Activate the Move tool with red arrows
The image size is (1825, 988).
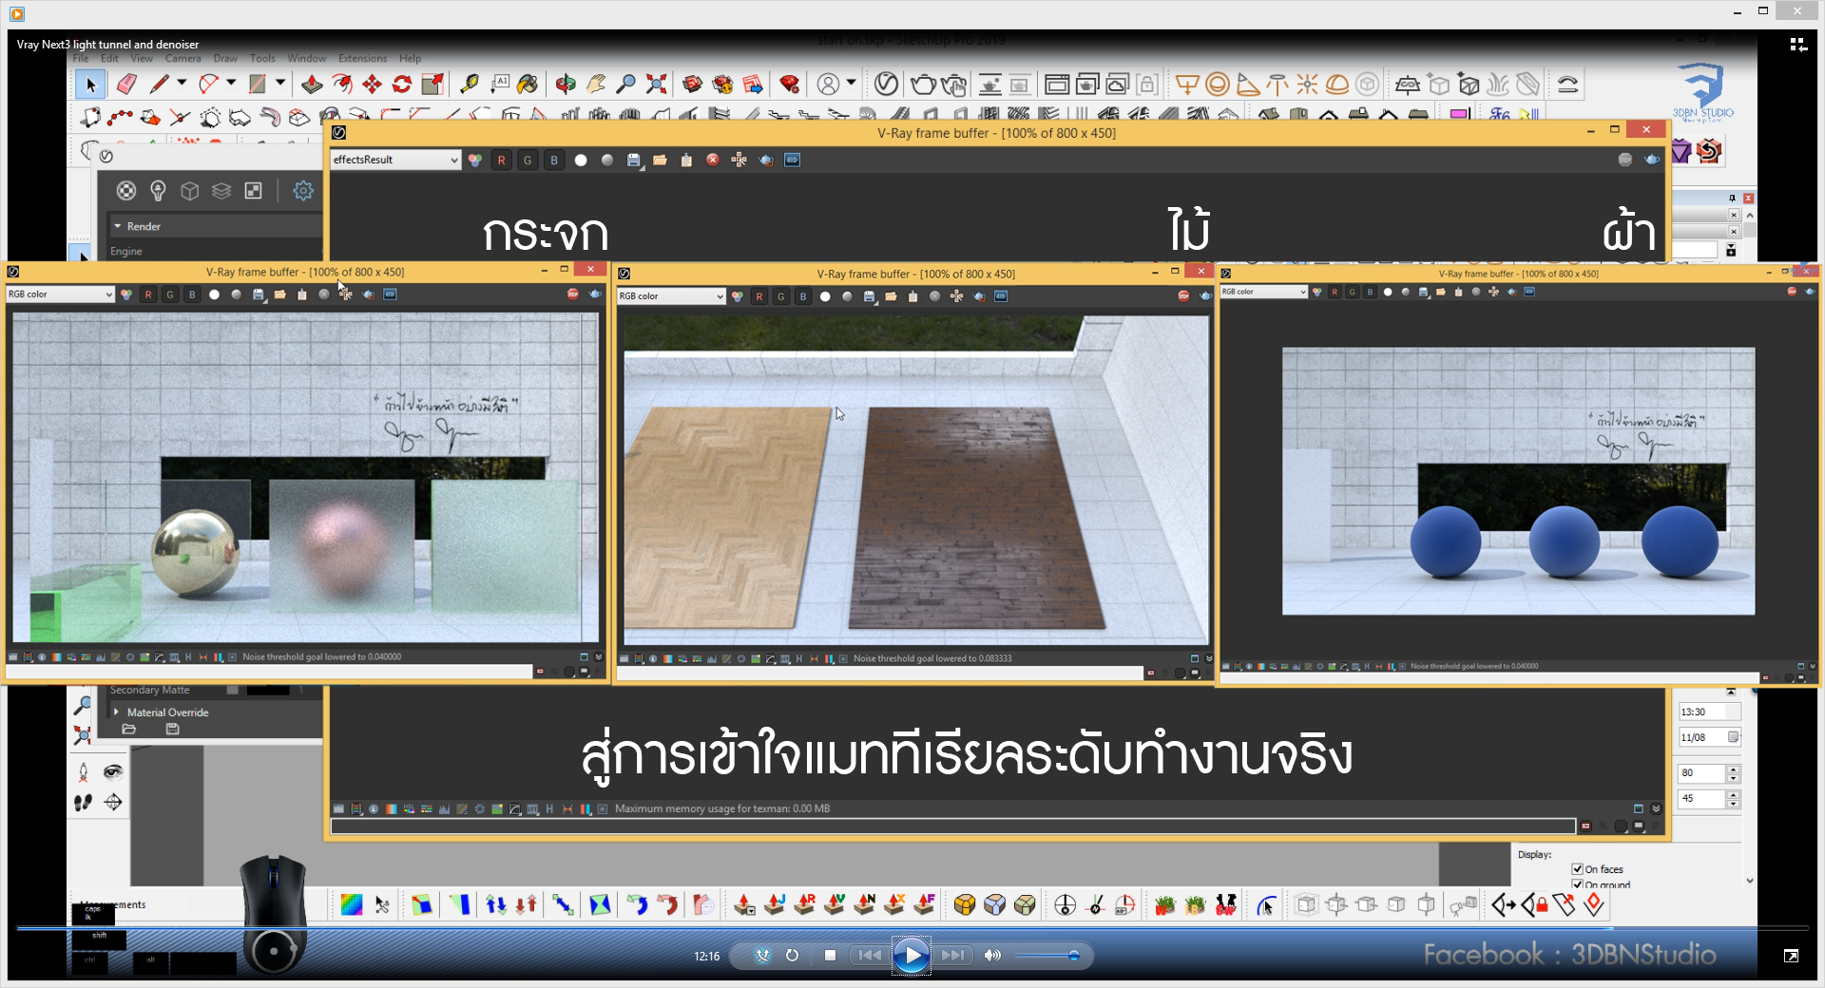(x=372, y=85)
